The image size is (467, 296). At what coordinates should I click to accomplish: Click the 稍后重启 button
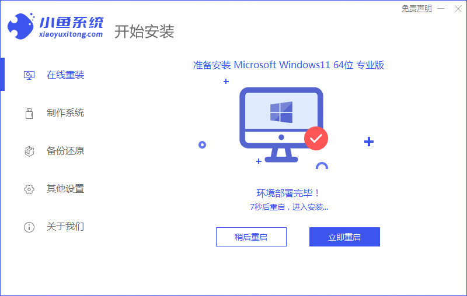pos(251,237)
